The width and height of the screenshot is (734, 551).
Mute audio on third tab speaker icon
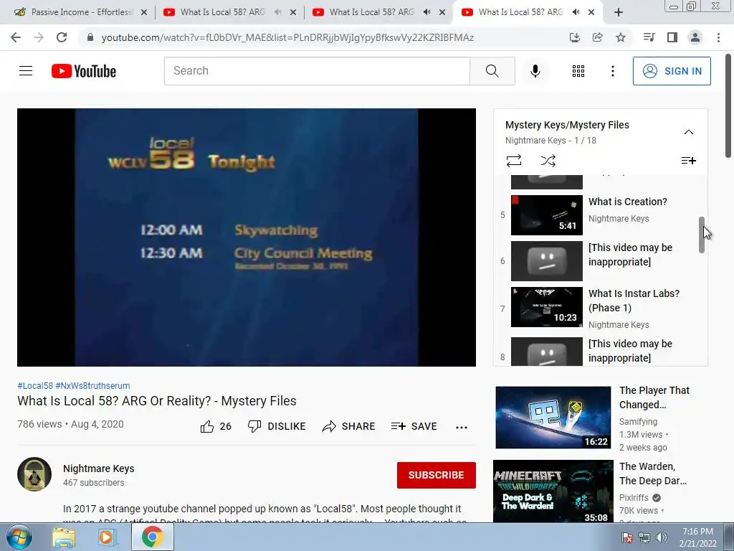tap(426, 12)
